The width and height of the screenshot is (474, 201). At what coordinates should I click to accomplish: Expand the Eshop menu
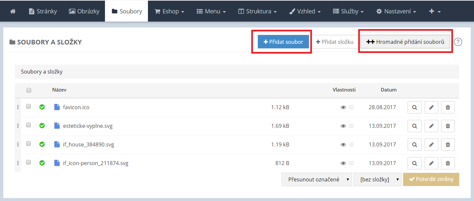[x=169, y=11]
